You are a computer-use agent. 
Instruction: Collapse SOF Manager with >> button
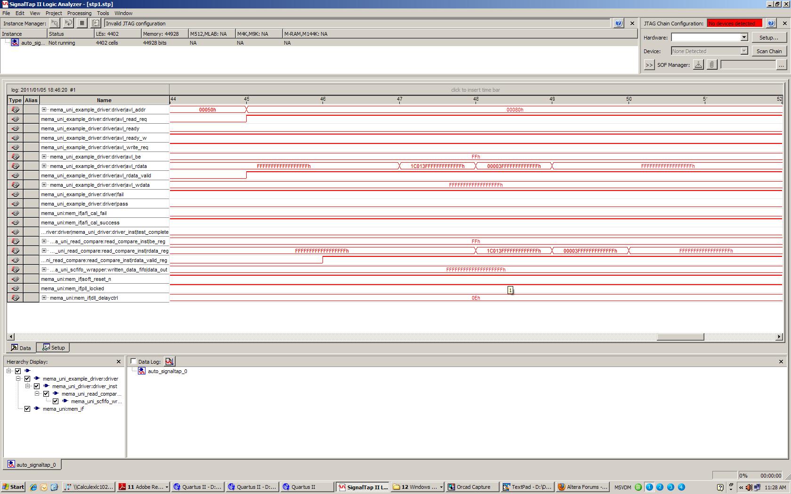point(649,65)
